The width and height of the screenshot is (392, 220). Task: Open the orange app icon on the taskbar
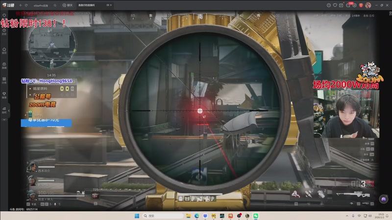230,216
